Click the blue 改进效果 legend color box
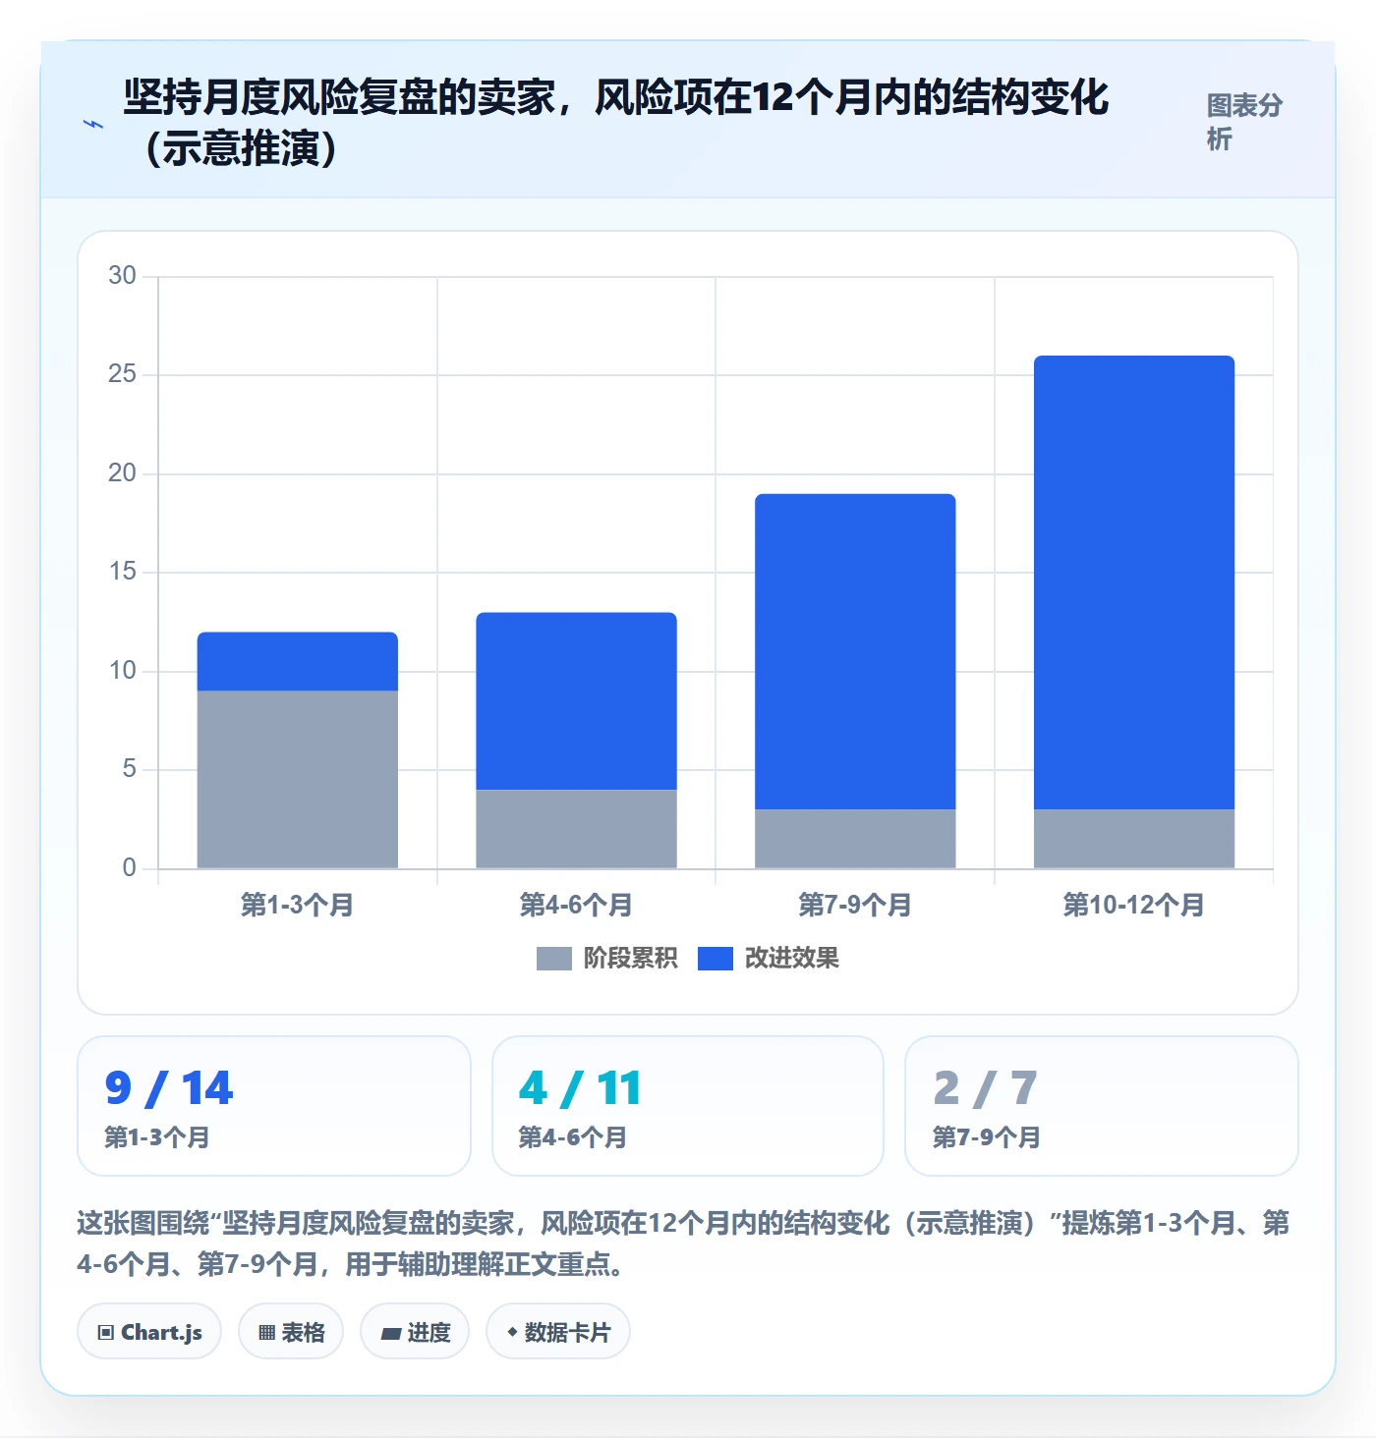 pos(716,959)
